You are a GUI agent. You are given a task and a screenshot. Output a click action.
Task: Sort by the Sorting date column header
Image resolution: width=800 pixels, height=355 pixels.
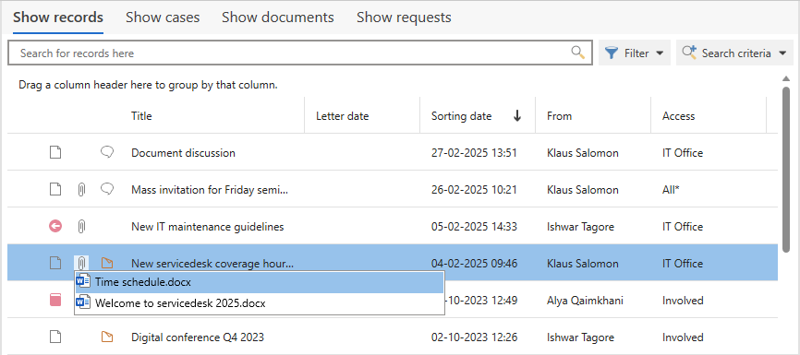(462, 115)
